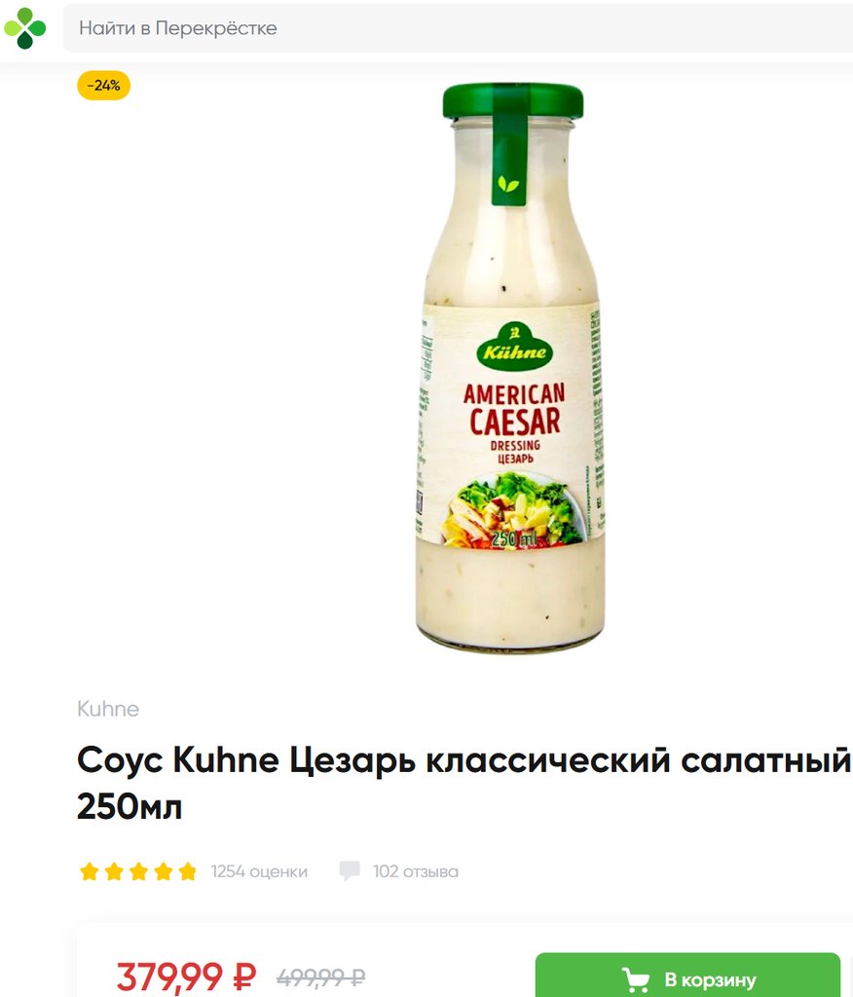Click the green cap of the bottle image
Image resolution: width=853 pixels, height=997 pixels.
point(513,101)
